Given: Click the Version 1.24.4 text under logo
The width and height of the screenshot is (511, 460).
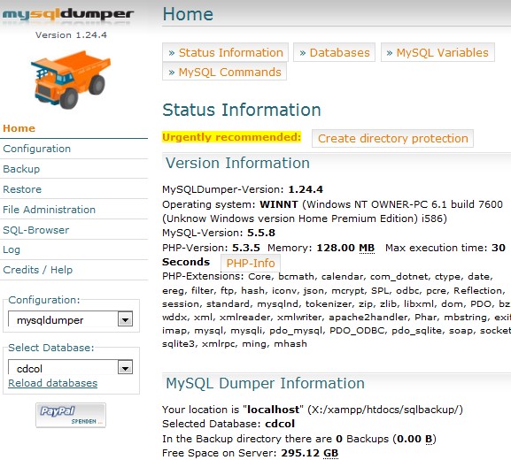Looking at the screenshot, I should pyautogui.click(x=71, y=34).
